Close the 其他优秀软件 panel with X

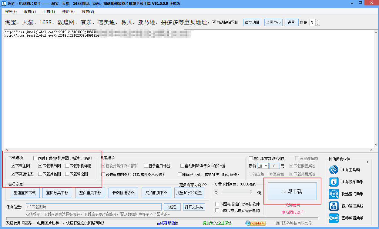(x=367, y=162)
